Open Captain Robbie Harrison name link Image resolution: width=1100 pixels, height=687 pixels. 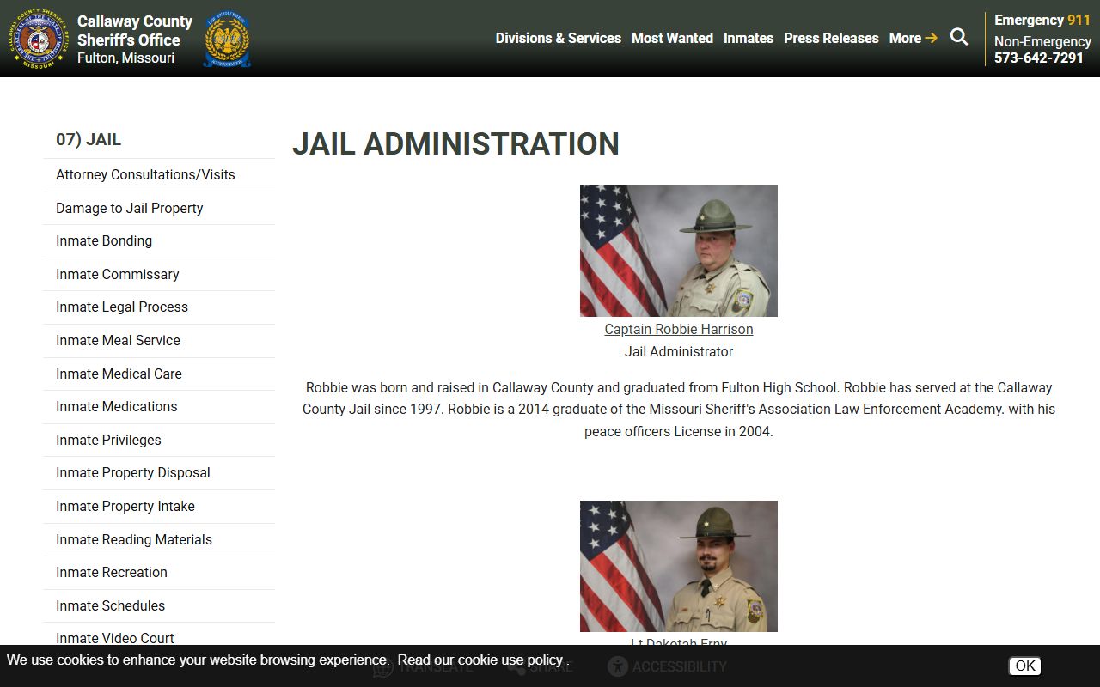(x=679, y=329)
